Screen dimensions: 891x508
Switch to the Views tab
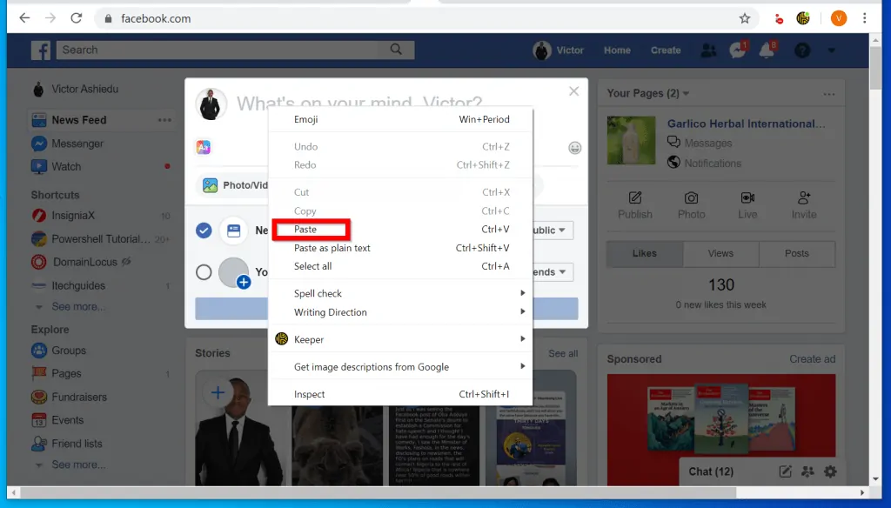click(720, 253)
